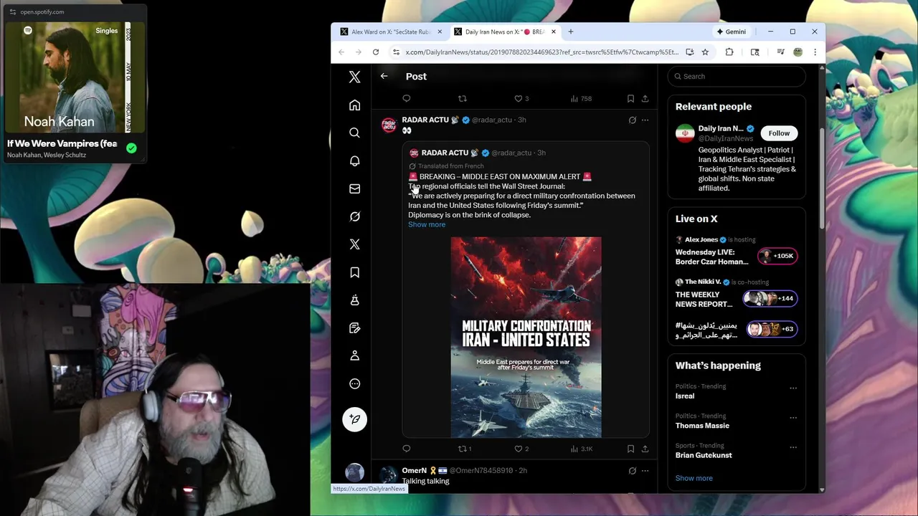Switch to Alex Ward on X tab
Image resolution: width=918 pixels, height=516 pixels.
click(389, 32)
